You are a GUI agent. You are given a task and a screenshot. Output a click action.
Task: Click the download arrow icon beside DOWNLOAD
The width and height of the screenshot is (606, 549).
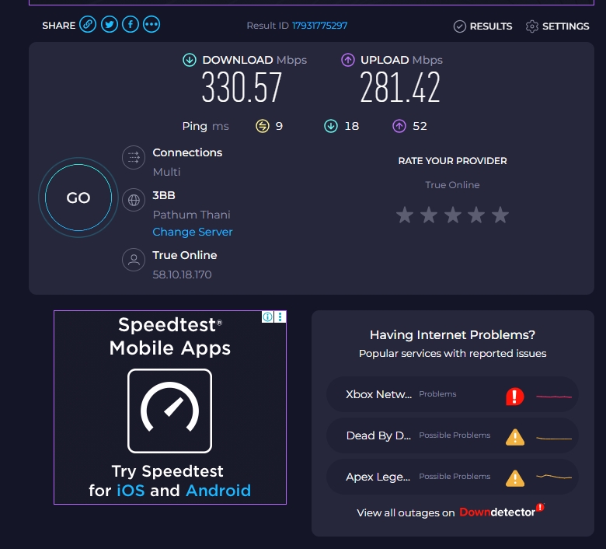click(x=190, y=60)
